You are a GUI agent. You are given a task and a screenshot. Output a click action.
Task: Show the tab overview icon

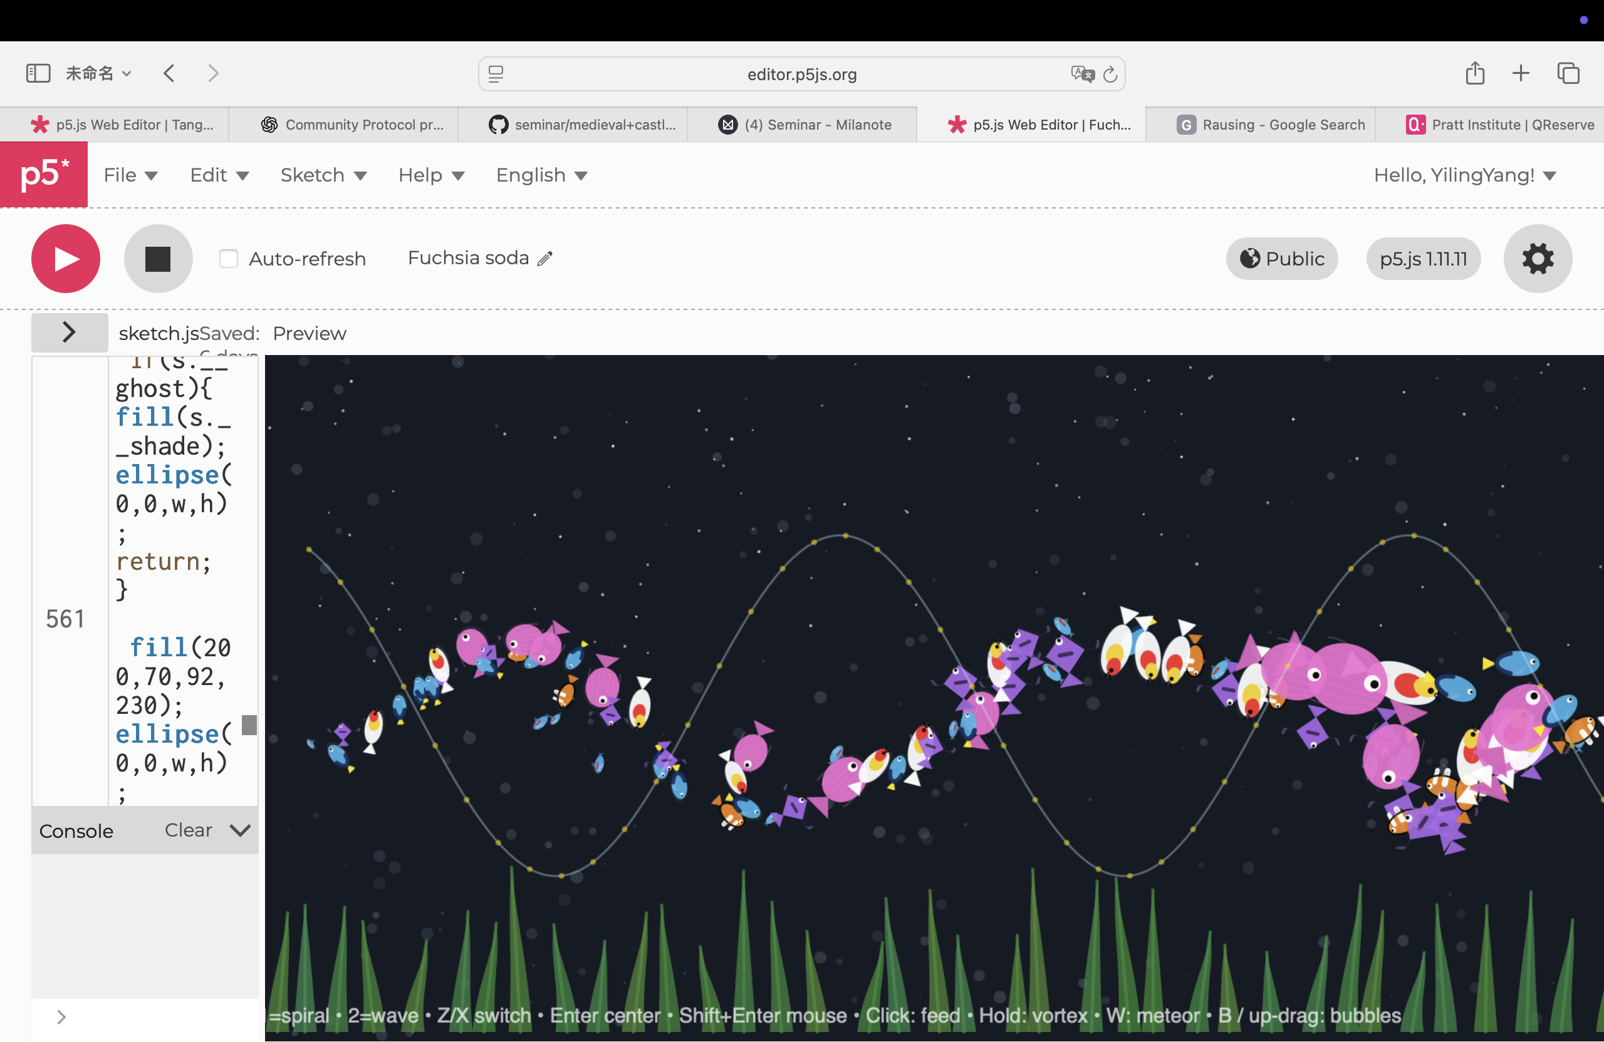(x=1568, y=73)
